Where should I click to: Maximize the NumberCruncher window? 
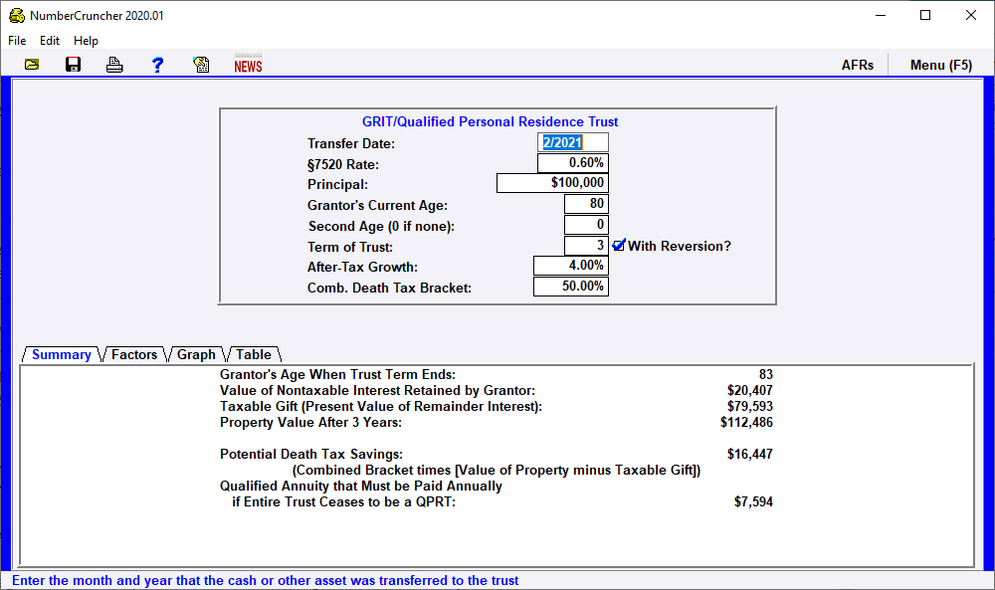925,15
